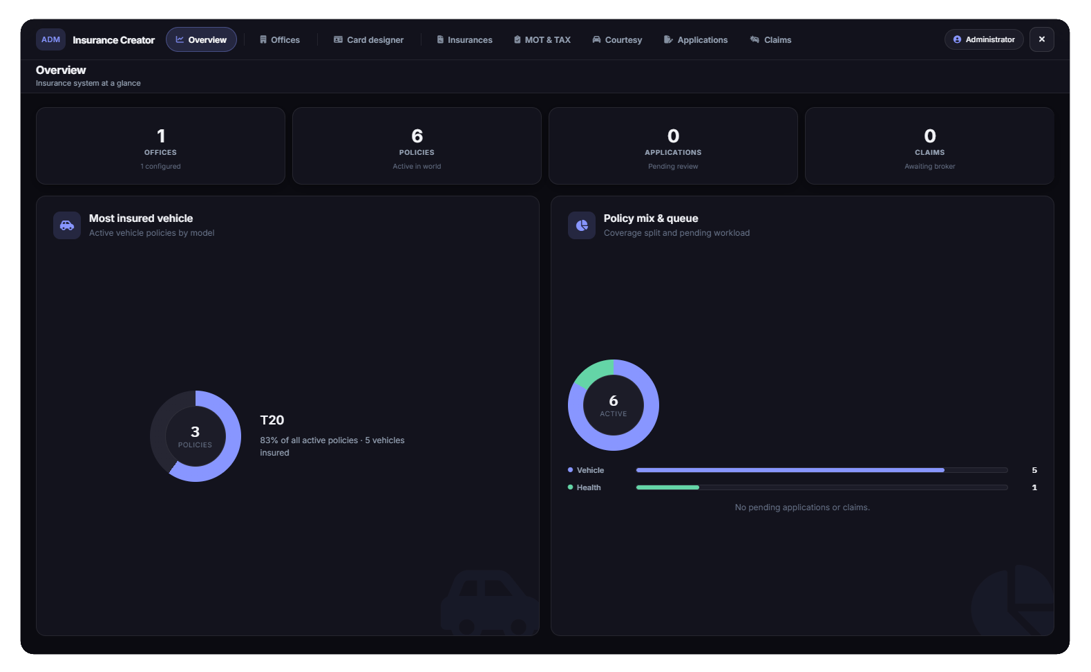The height and width of the screenshot is (672, 1091).
Task: Click the MOT & TAX clipboard icon
Action: (517, 39)
